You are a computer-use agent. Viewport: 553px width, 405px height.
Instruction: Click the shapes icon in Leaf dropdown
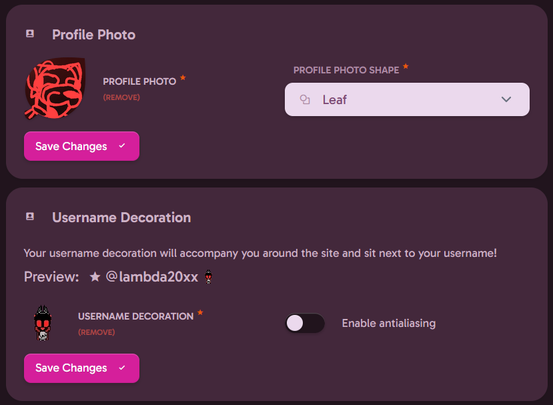click(305, 100)
